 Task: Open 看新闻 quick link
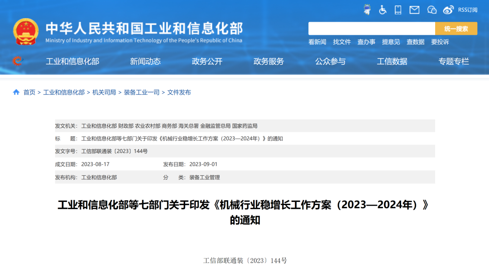click(x=317, y=42)
